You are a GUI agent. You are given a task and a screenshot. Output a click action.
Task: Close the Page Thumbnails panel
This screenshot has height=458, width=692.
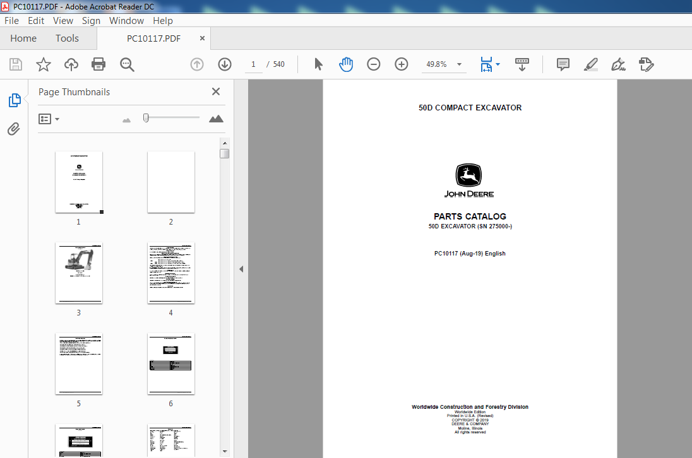(x=216, y=91)
